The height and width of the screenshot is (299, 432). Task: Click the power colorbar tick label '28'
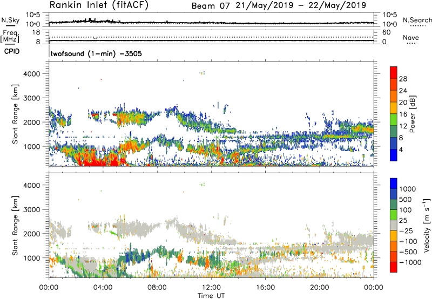pos(403,79)
